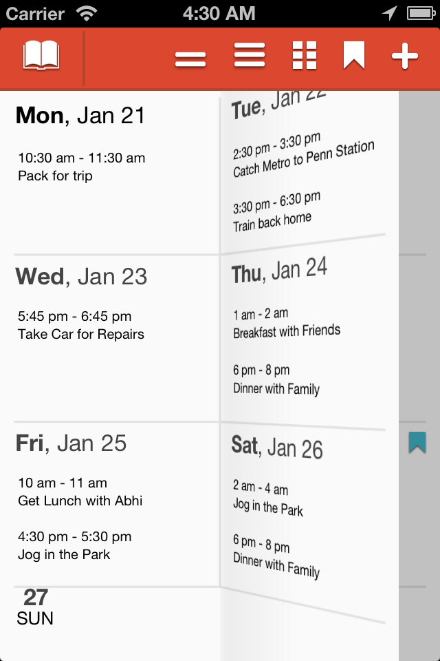
Task: Tap the white bookmark icon in toolbar
Action: 354,56
